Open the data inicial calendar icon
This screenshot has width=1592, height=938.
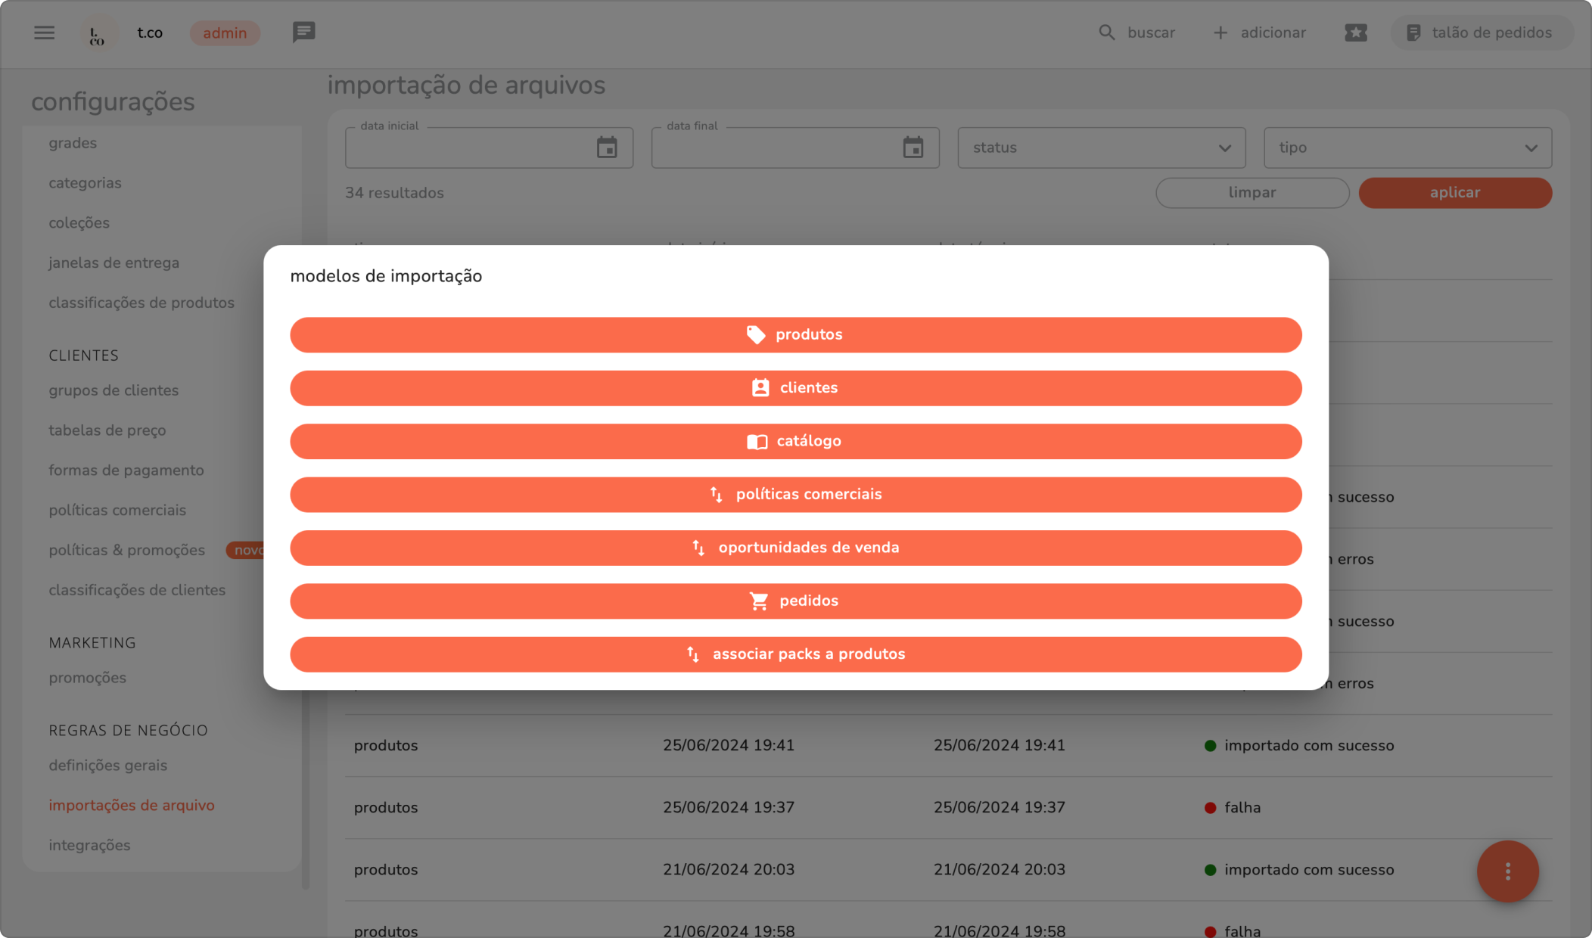point(607,148)
